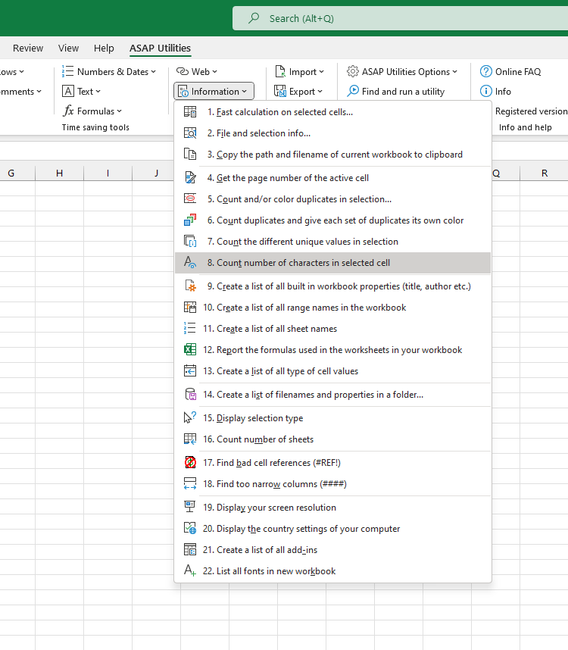This screenshot has height=650, width=568.
Task: Select column header I
Action: pos(108,173)
